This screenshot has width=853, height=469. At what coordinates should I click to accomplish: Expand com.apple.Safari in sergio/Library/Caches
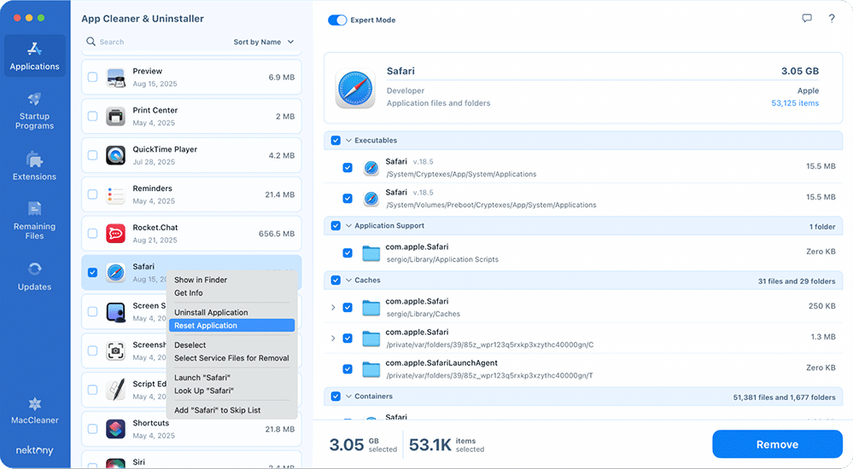coord(333,308)
